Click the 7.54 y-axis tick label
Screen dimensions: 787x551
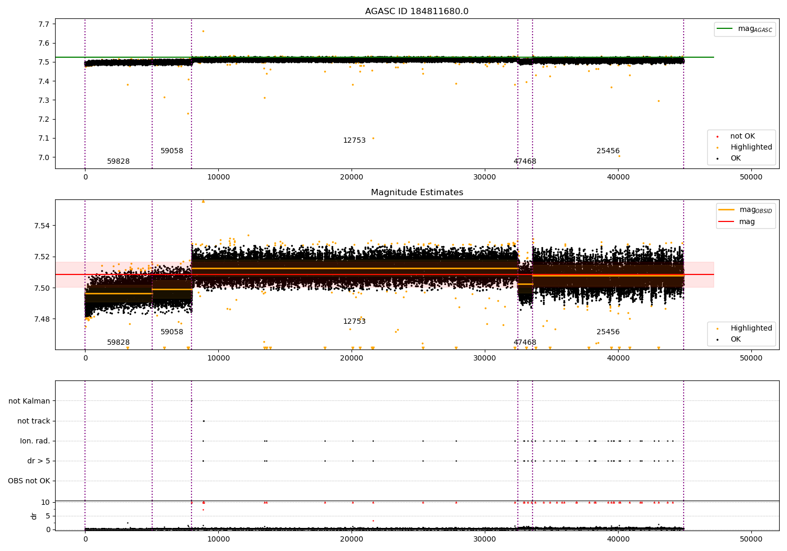(x=42, y=226)
